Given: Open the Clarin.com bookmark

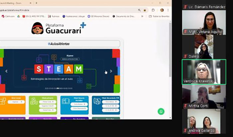Looking at the screenshot, I should point(8,16).
